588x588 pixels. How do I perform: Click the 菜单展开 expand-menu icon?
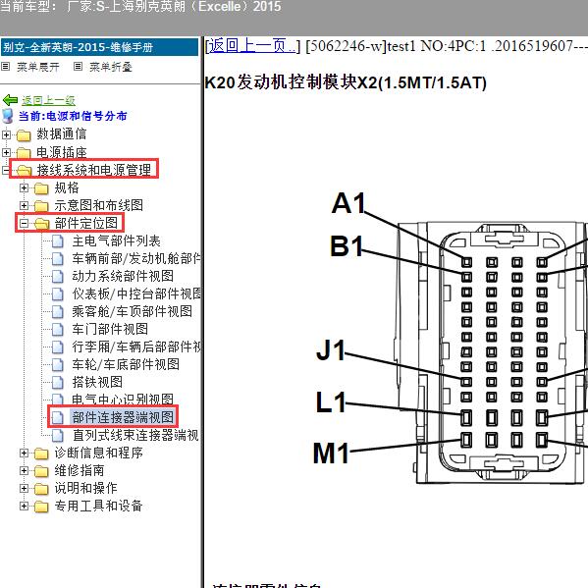[x=6, y=67]
